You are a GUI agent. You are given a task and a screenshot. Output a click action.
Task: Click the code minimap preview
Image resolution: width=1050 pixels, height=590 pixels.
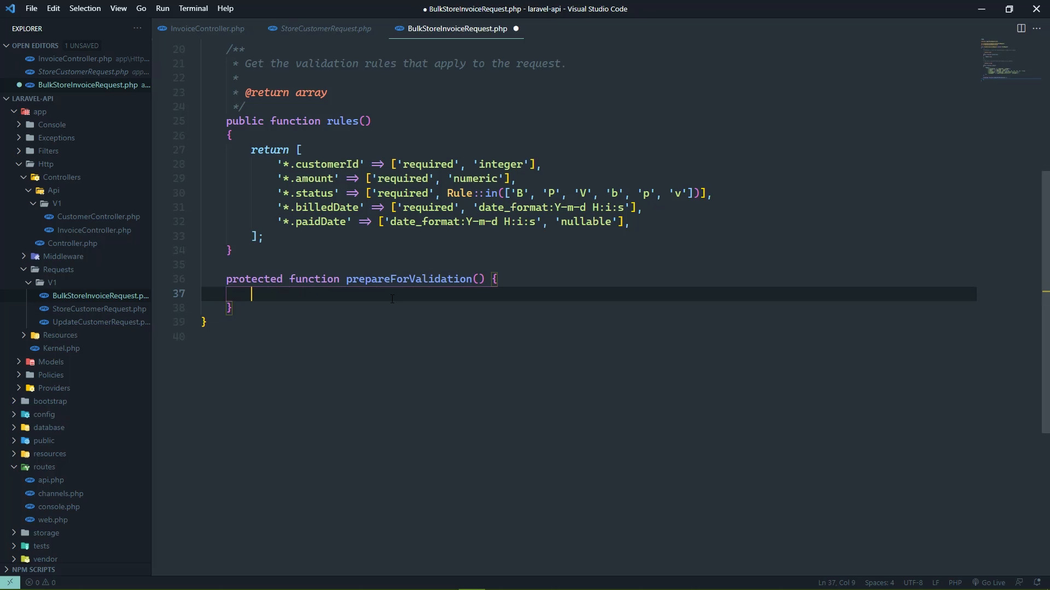coord(1011,60)
